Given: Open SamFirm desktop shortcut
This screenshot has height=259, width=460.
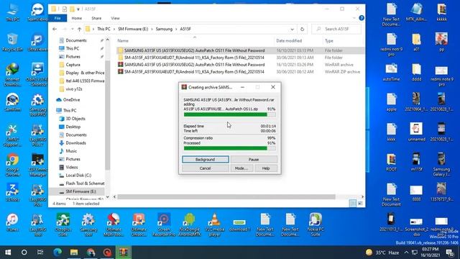Looking at the screenshot, I should (x=12, y=103).
